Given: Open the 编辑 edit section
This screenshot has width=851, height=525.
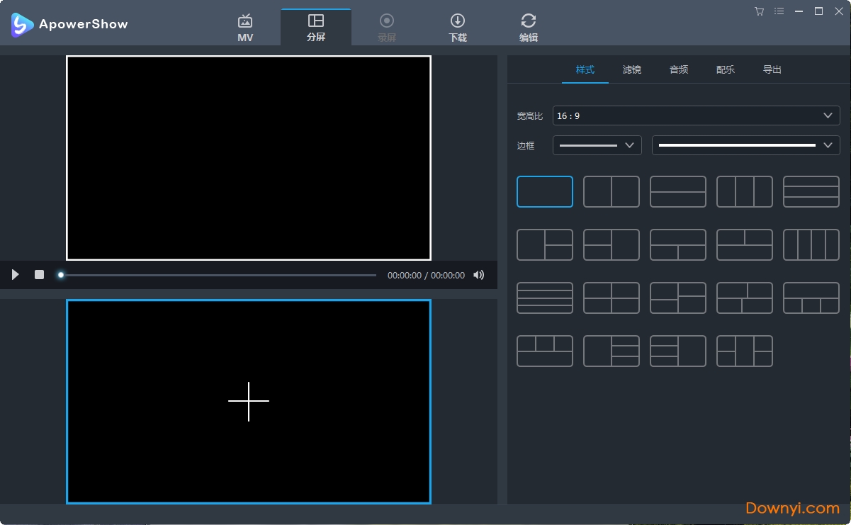Looking at the screenshot, I should (x=528, y=27).
